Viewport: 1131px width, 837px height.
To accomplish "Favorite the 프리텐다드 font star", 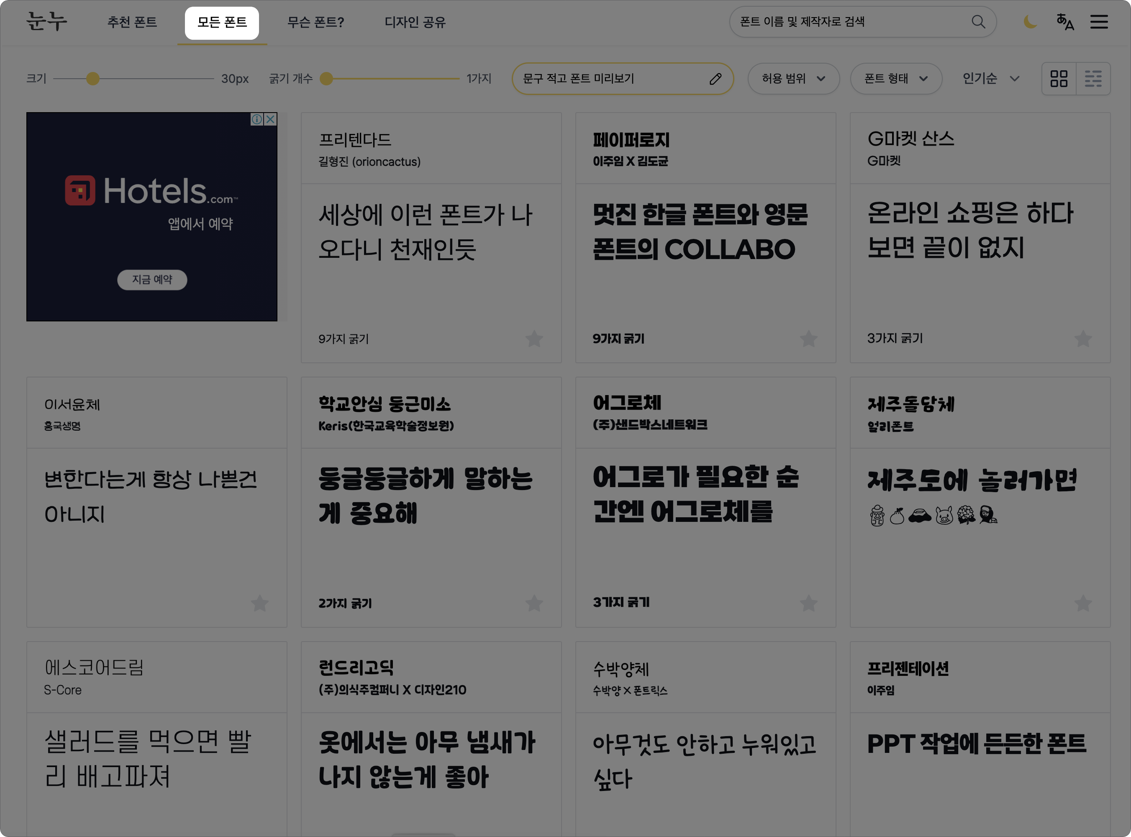I will (534, 339).
